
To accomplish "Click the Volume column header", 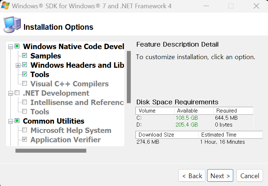I will pos(155,111).
